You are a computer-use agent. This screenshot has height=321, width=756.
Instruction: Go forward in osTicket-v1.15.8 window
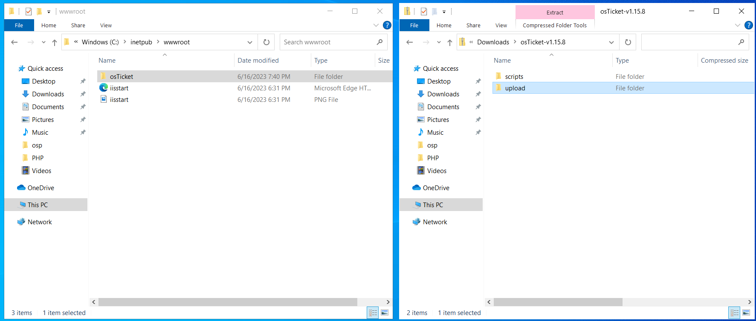tap(426, 42)
